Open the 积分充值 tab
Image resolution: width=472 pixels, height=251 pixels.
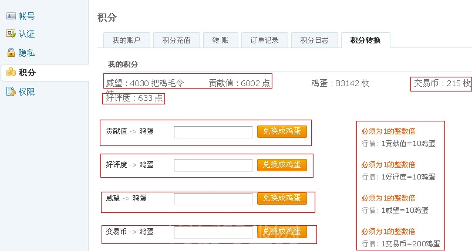176,40
